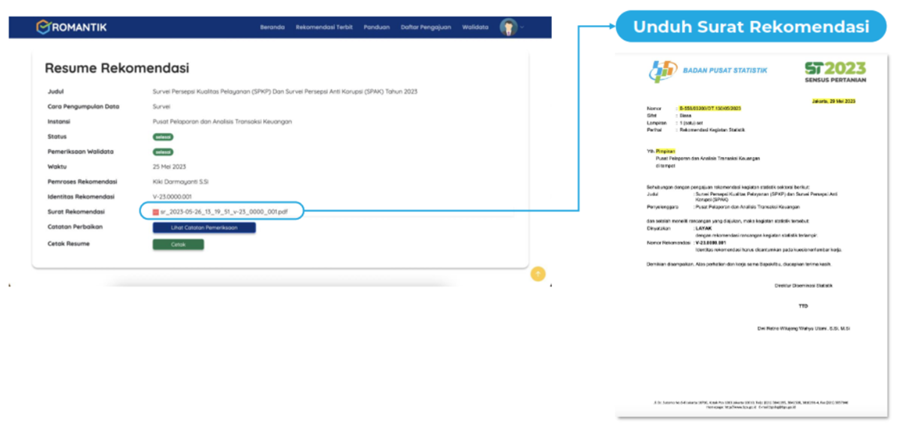Click the Resume Rekomendasi heading
901x432 pixels.
click(x=117, y=69)
